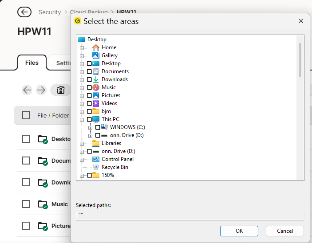Click the Music folder icon in tree
This screenshot has width=312, height=243.
96,87
